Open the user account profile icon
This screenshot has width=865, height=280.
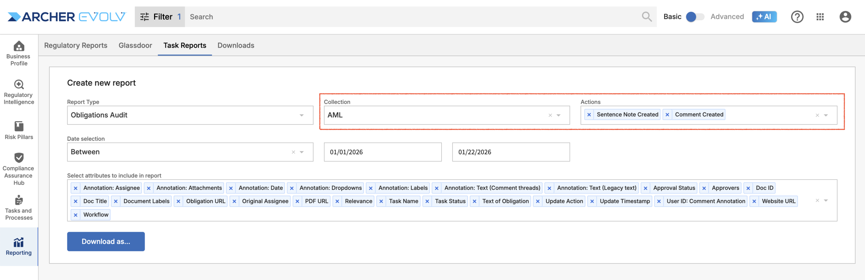click(x=845, y=17)
